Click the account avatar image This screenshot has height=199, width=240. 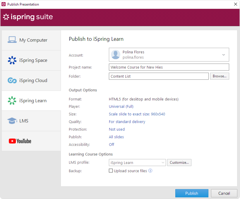coord(115,54)
